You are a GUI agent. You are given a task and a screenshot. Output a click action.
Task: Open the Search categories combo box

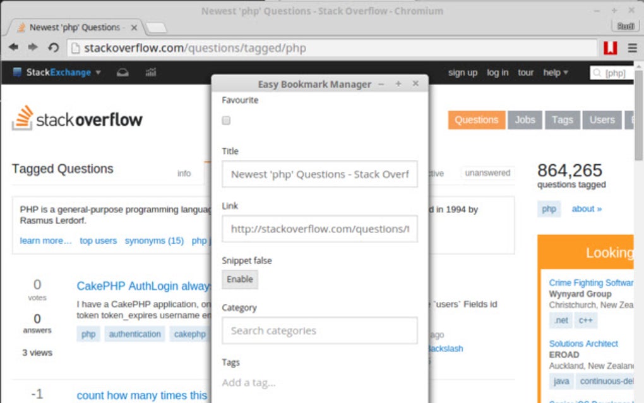tap(319, 330)
